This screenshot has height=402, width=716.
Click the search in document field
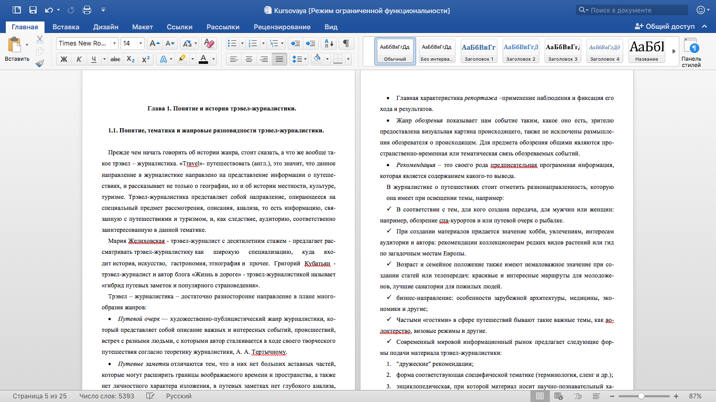[x=632, y=10]
